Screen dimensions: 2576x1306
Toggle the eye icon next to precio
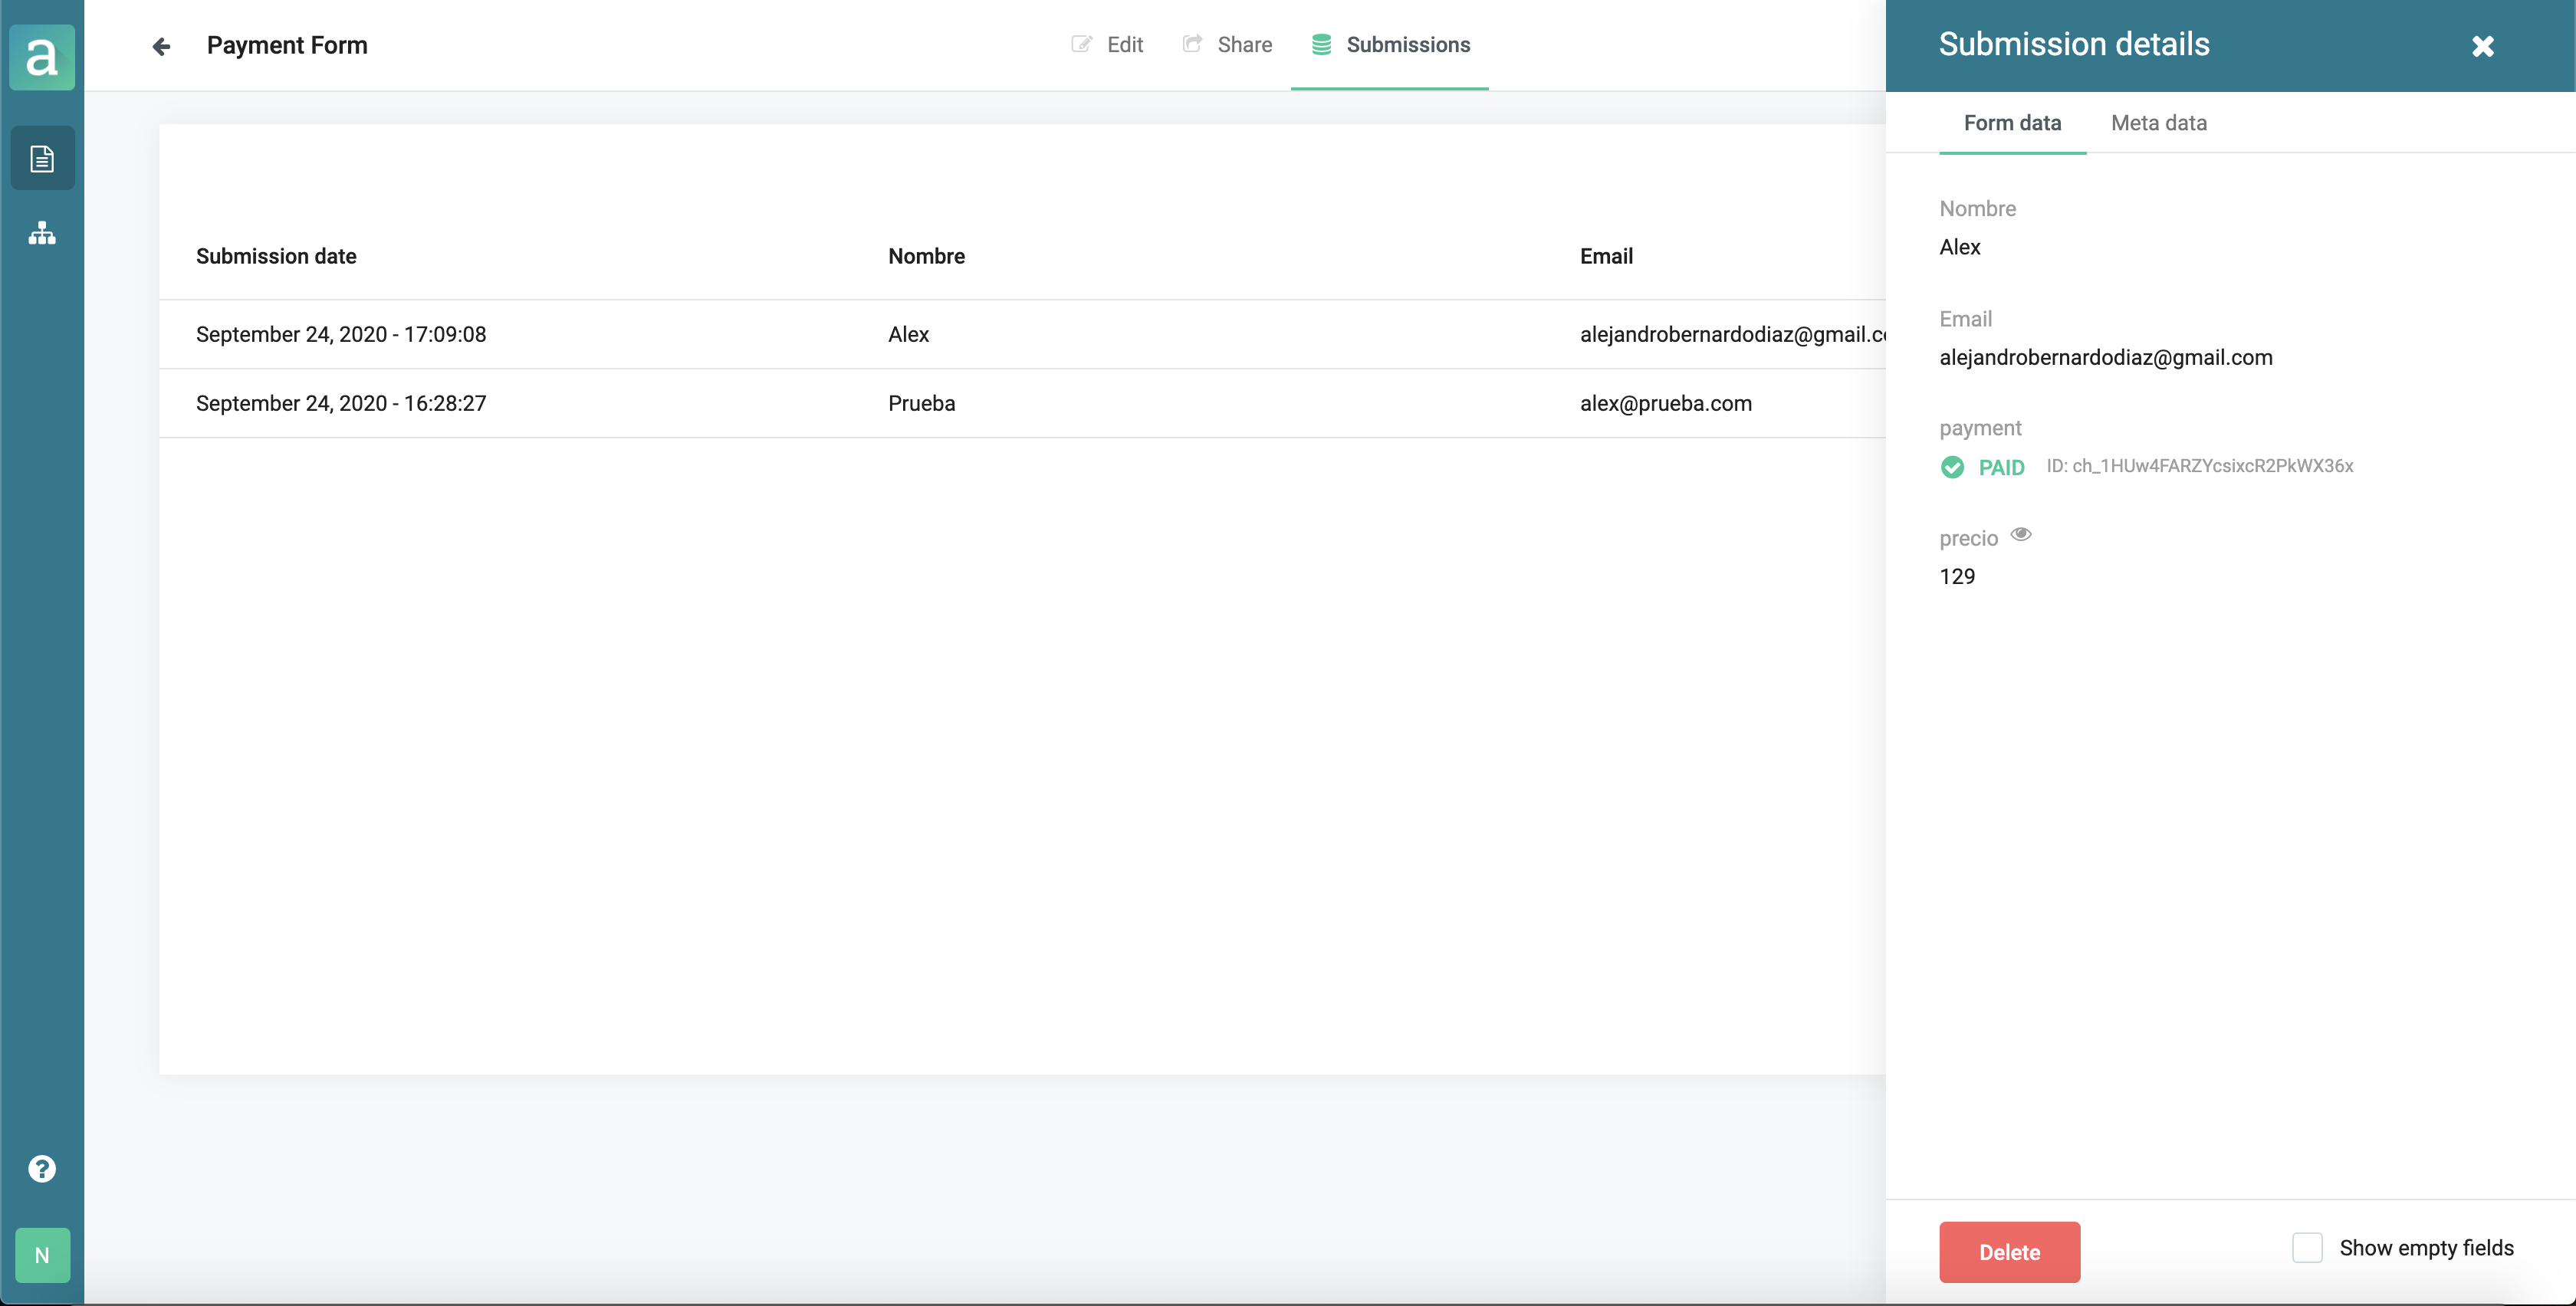[x=2021, y=534]
